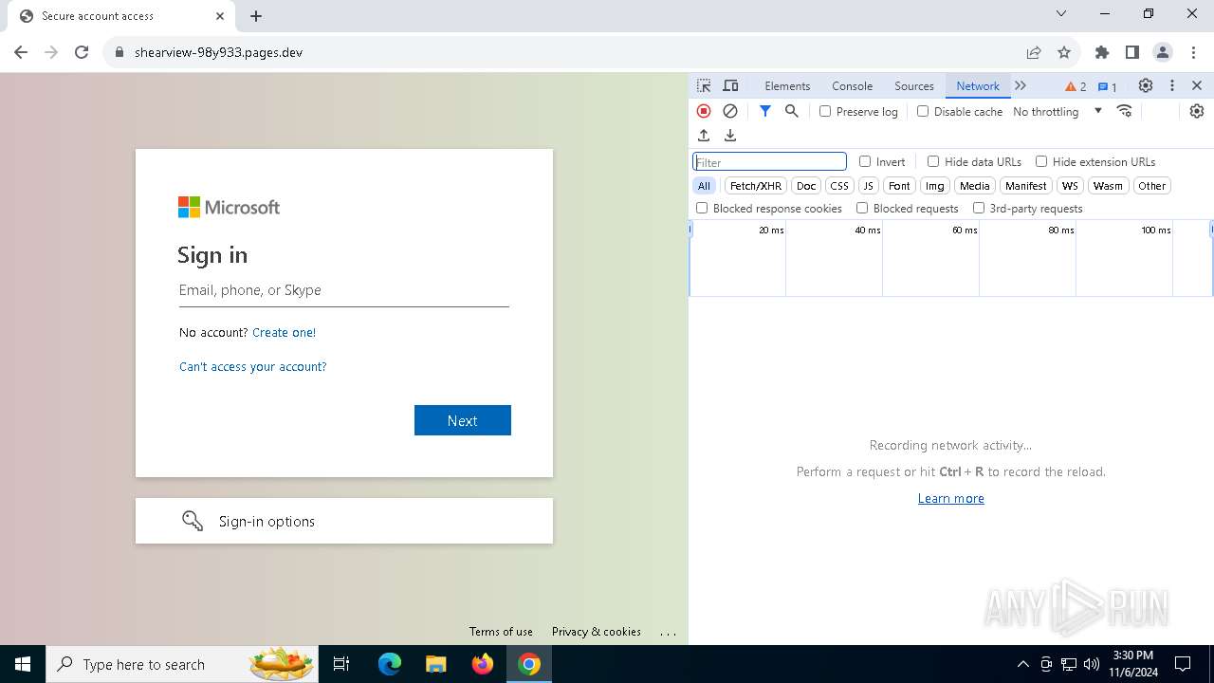Click the blue Next button
1214x683 pixels.
coord(463,420)
